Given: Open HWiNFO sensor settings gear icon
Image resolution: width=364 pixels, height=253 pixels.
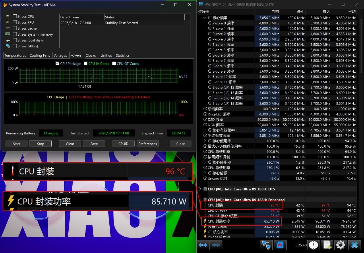Looking at the screenshot, I should [341, 245].
